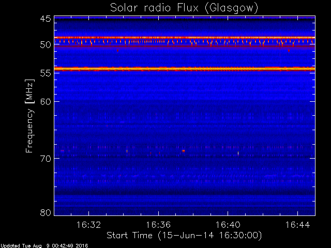
Task: Click the bright yellow band near 54 MHz
Action: tap(185, 69)
